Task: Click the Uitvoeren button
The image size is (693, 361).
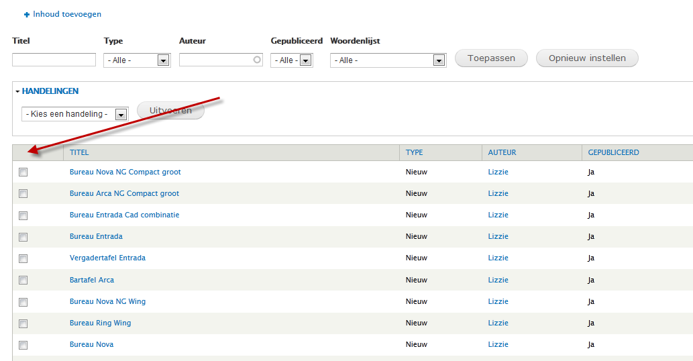Action: [170, 111]
